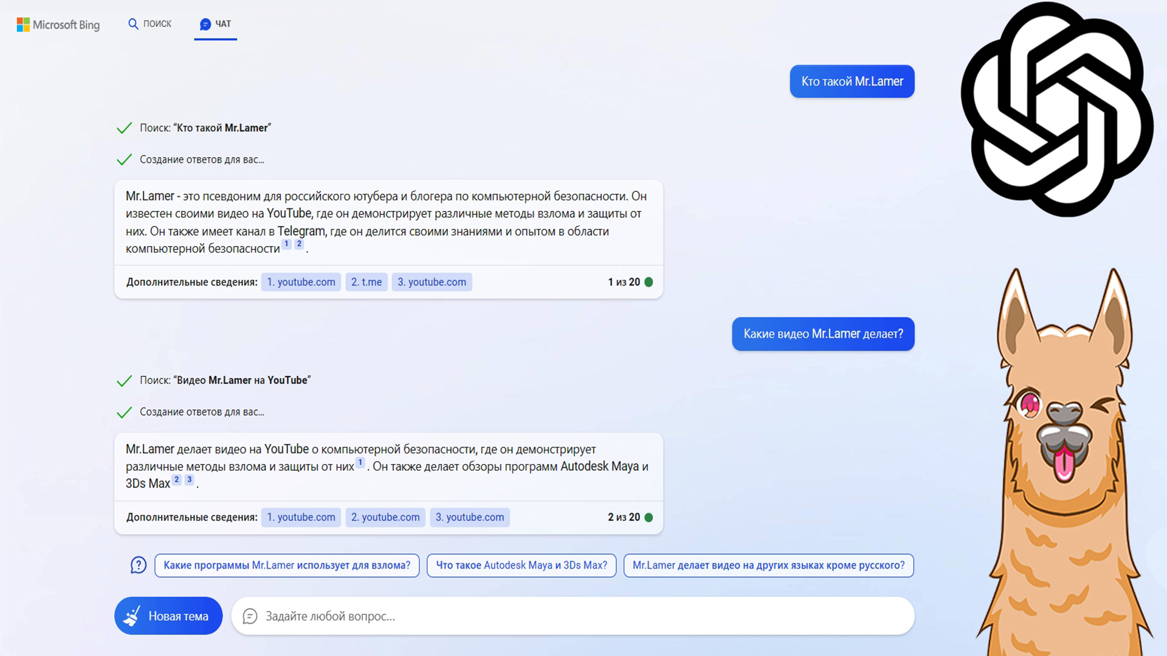Select suggestion about программы для взлома
The height and width of the screenshot is (656, 1167).
[x=287, y=565]
